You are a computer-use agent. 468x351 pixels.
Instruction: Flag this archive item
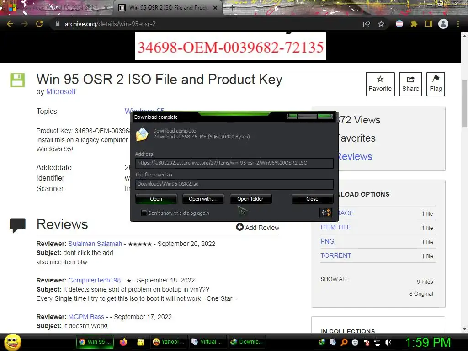pyautogui.click(x=436, y=84)
